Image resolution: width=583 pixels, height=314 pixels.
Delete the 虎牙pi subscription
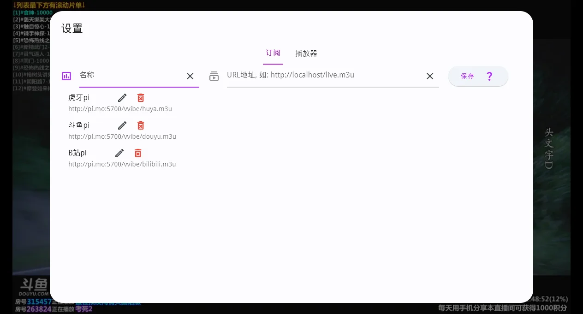click(141, 98)
